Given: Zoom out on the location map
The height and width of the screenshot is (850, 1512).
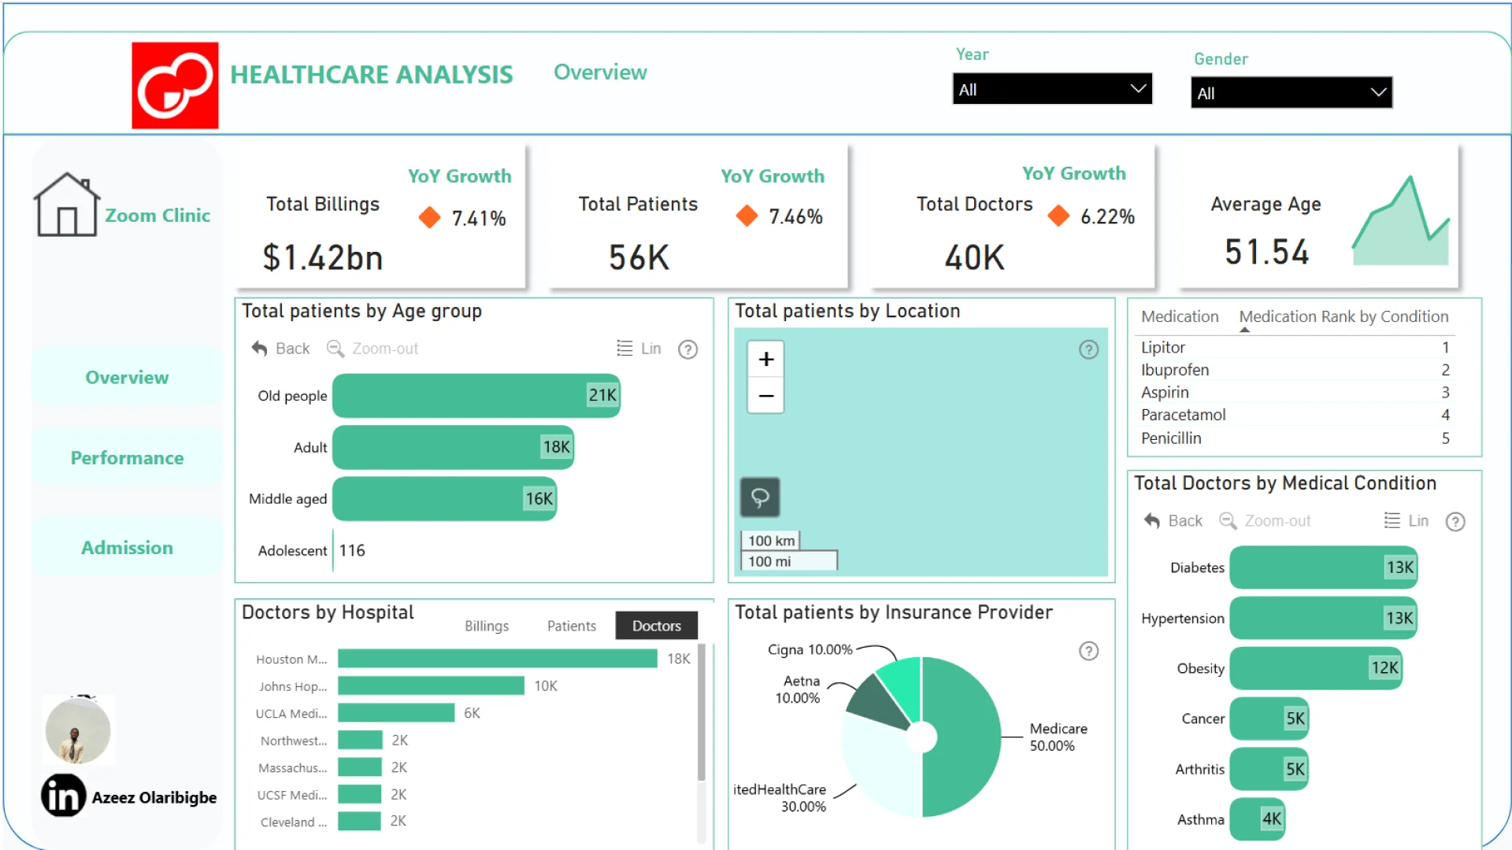Looking at the screenshot, I should click(x=765, y=396).
